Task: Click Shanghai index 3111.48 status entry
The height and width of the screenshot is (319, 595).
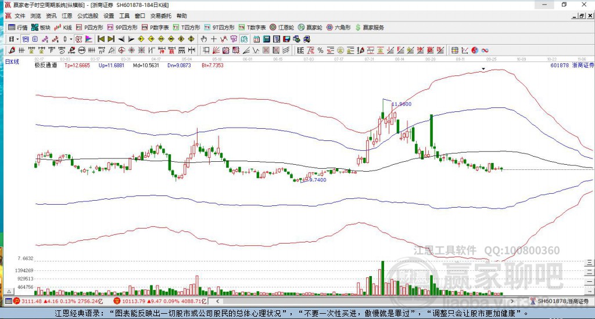Action: [x=58, y=301]
